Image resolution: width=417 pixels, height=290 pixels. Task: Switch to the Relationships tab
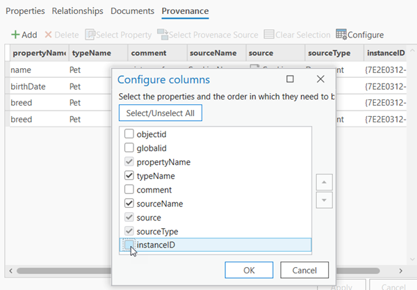[77, 11]
